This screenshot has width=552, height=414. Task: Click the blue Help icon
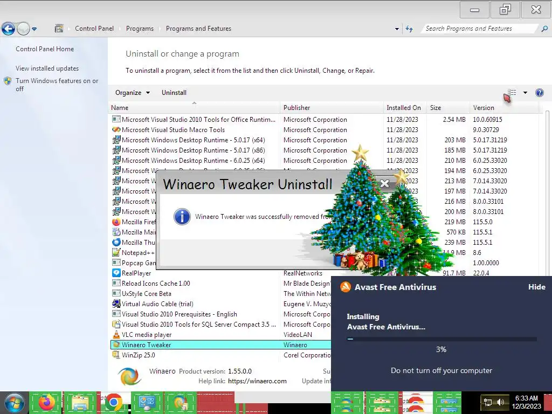click(x=539, y=93)
